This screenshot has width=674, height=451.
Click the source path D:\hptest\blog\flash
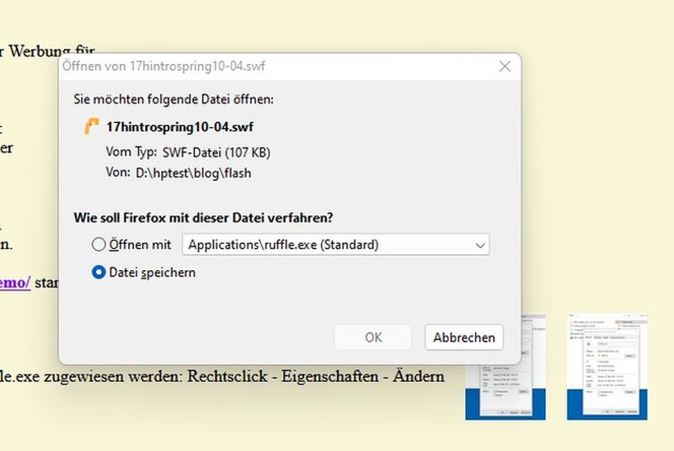tap(193, 173)
